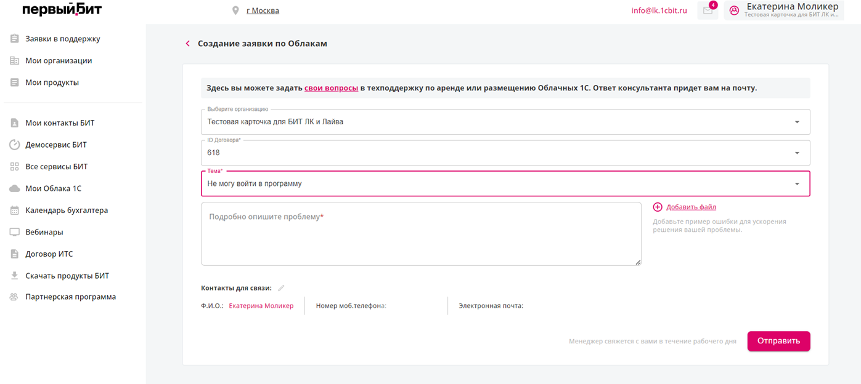Screen dimensions: 861x384
Task: Click the Номер моб.телефона label
Action: pos(351,306)
